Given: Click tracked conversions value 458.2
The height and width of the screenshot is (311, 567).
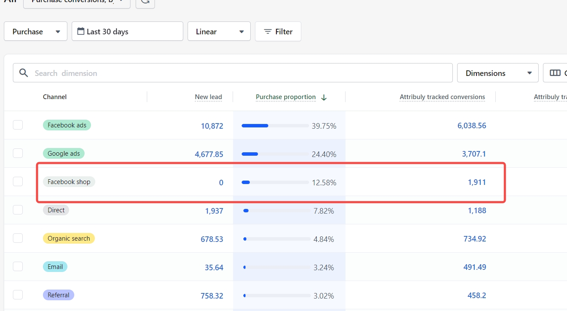Looking at the screenshot, I should tap(477, 296).
